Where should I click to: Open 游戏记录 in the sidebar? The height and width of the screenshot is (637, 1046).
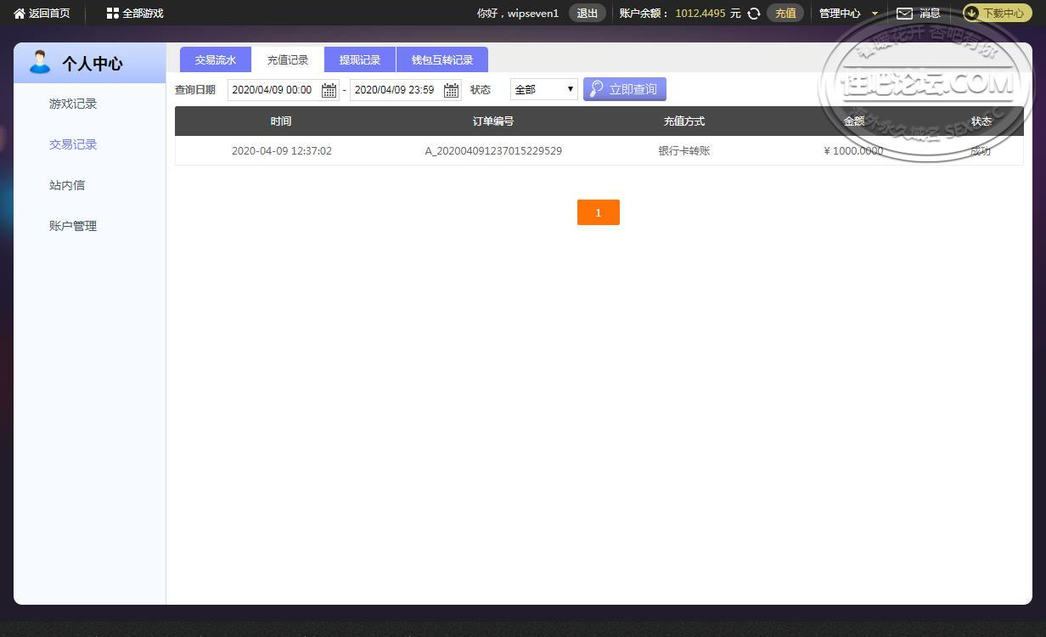tap(73, 104)
